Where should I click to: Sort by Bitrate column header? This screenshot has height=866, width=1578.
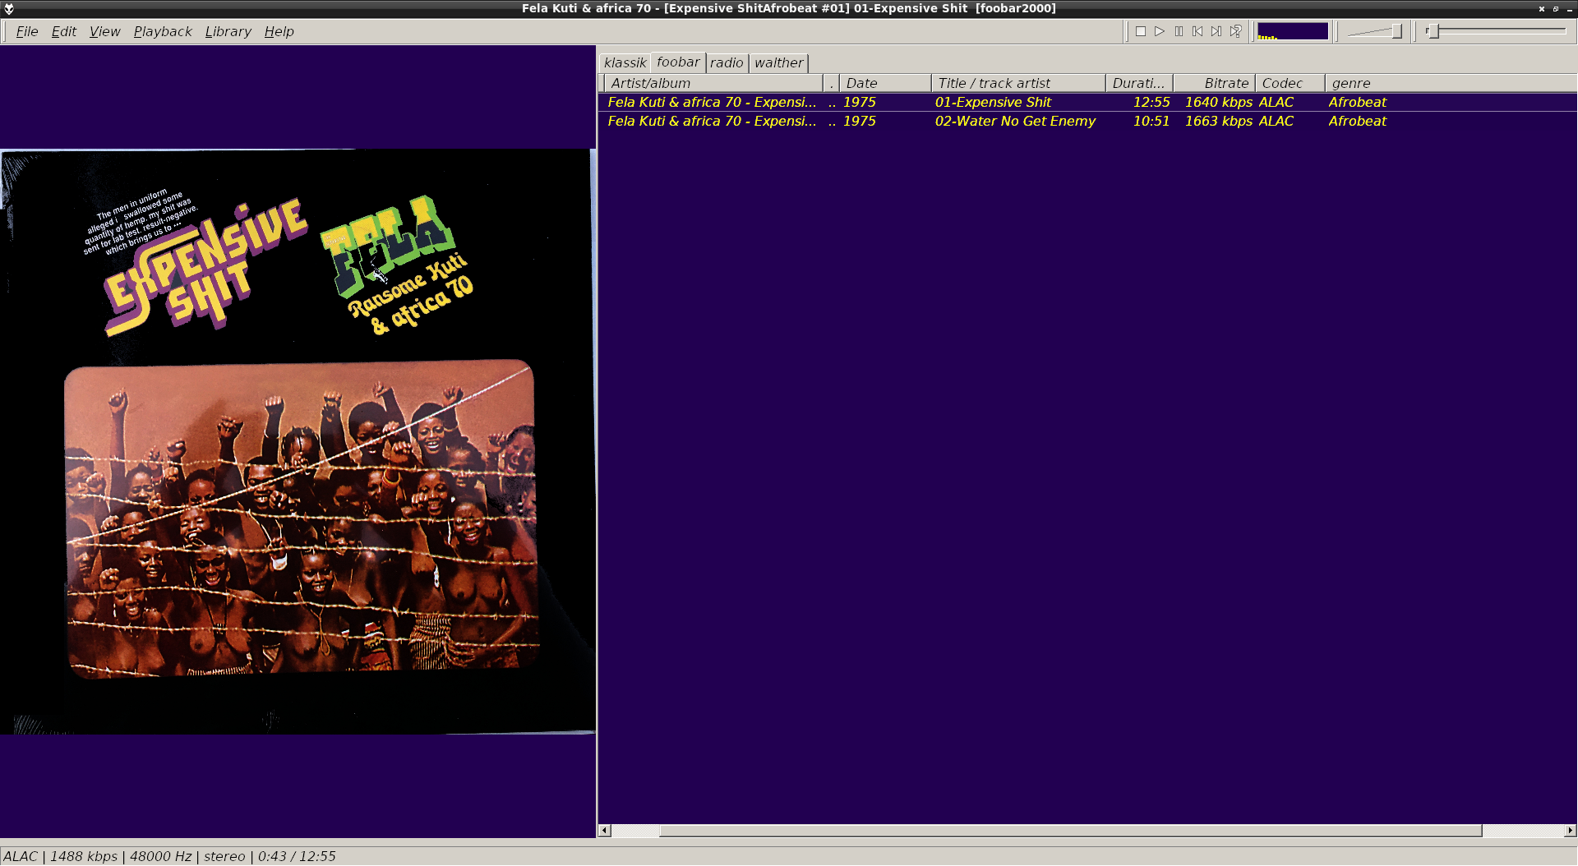(x=1214, y=83)
